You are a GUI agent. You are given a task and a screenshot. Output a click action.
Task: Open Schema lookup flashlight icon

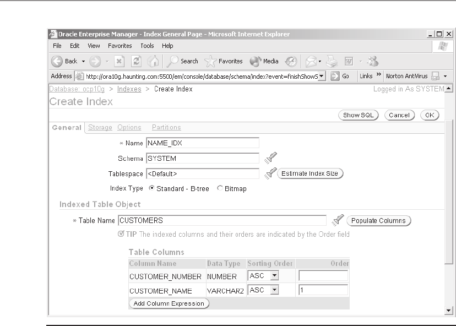point(271,158)
